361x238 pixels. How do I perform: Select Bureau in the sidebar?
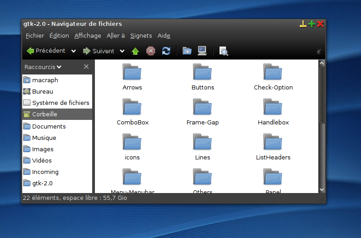point(57,91)
